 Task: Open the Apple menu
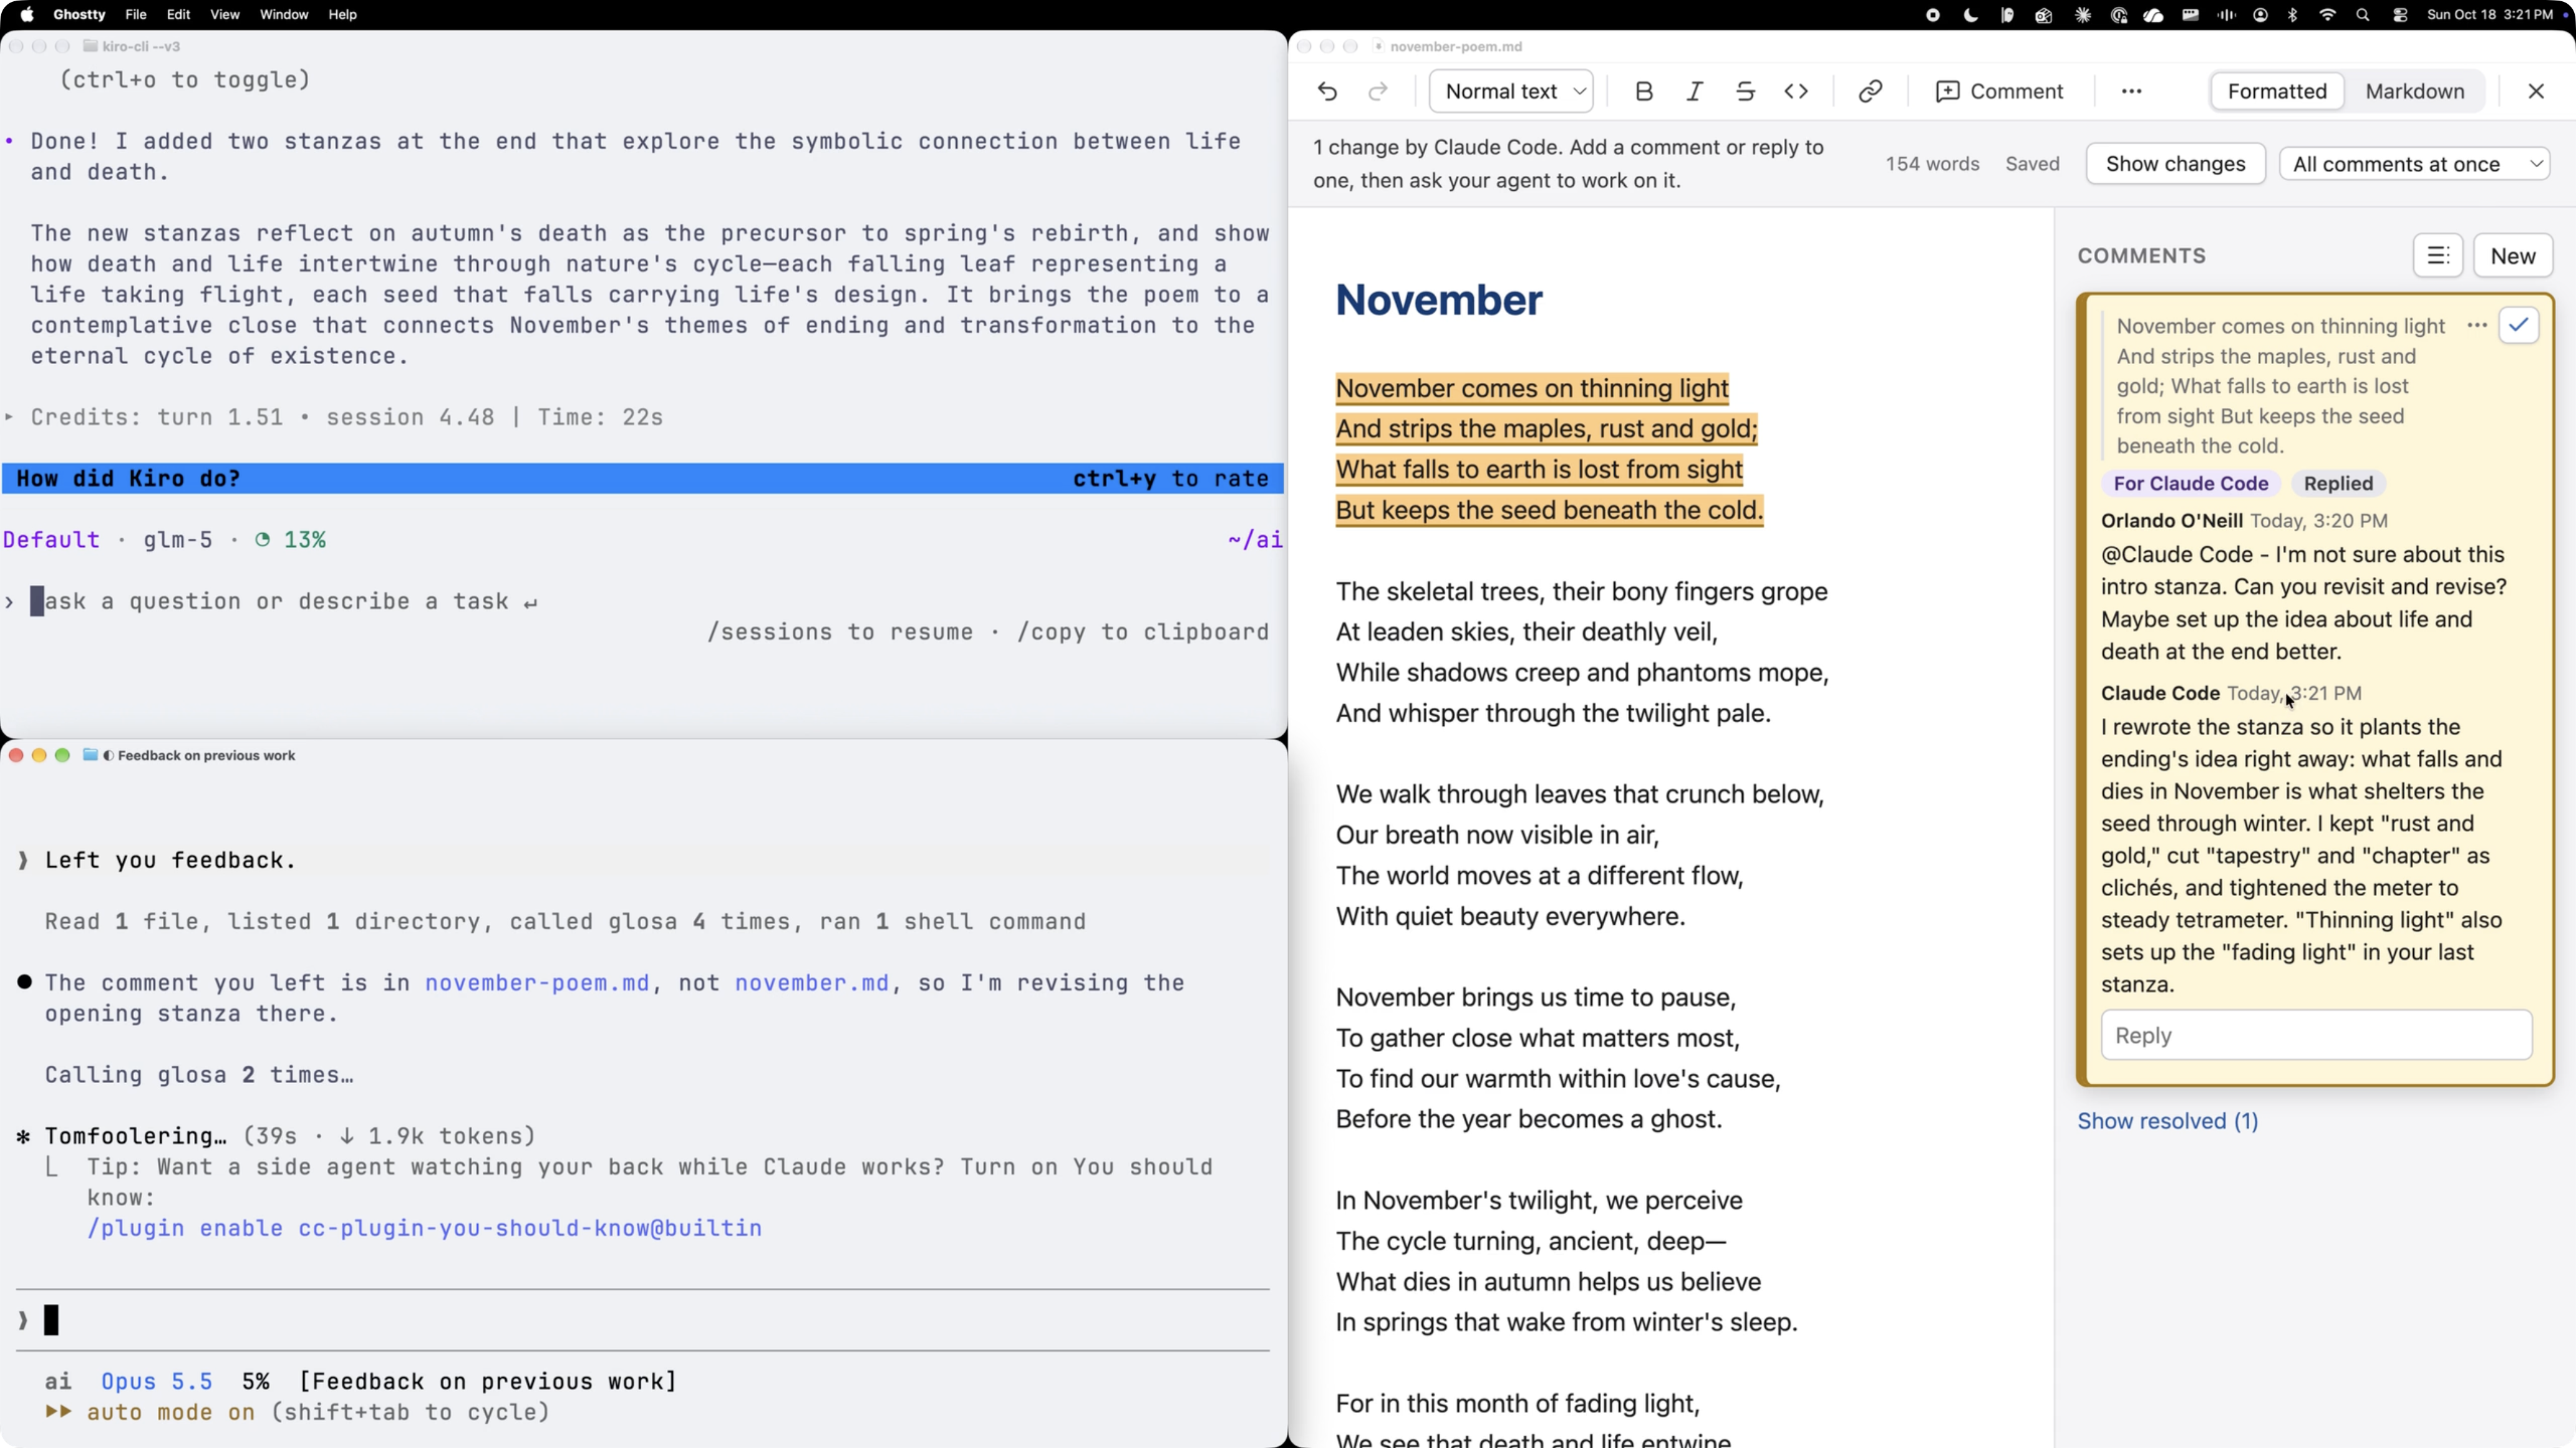[x=27, y=14]
